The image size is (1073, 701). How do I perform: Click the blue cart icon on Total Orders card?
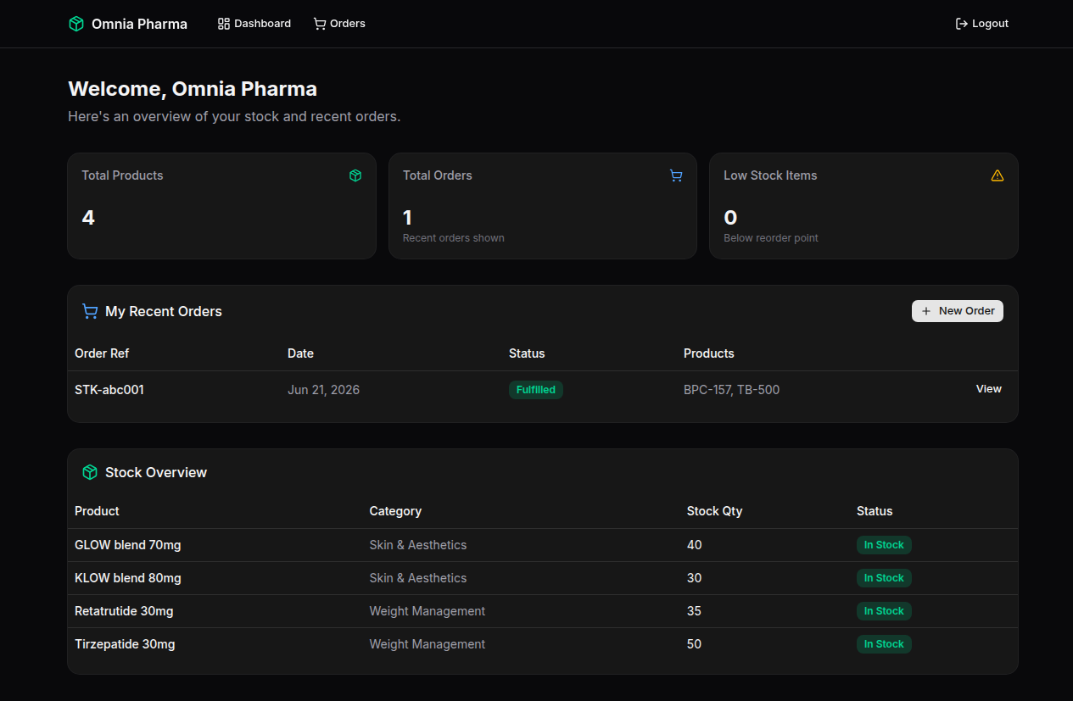coord(676,175)
